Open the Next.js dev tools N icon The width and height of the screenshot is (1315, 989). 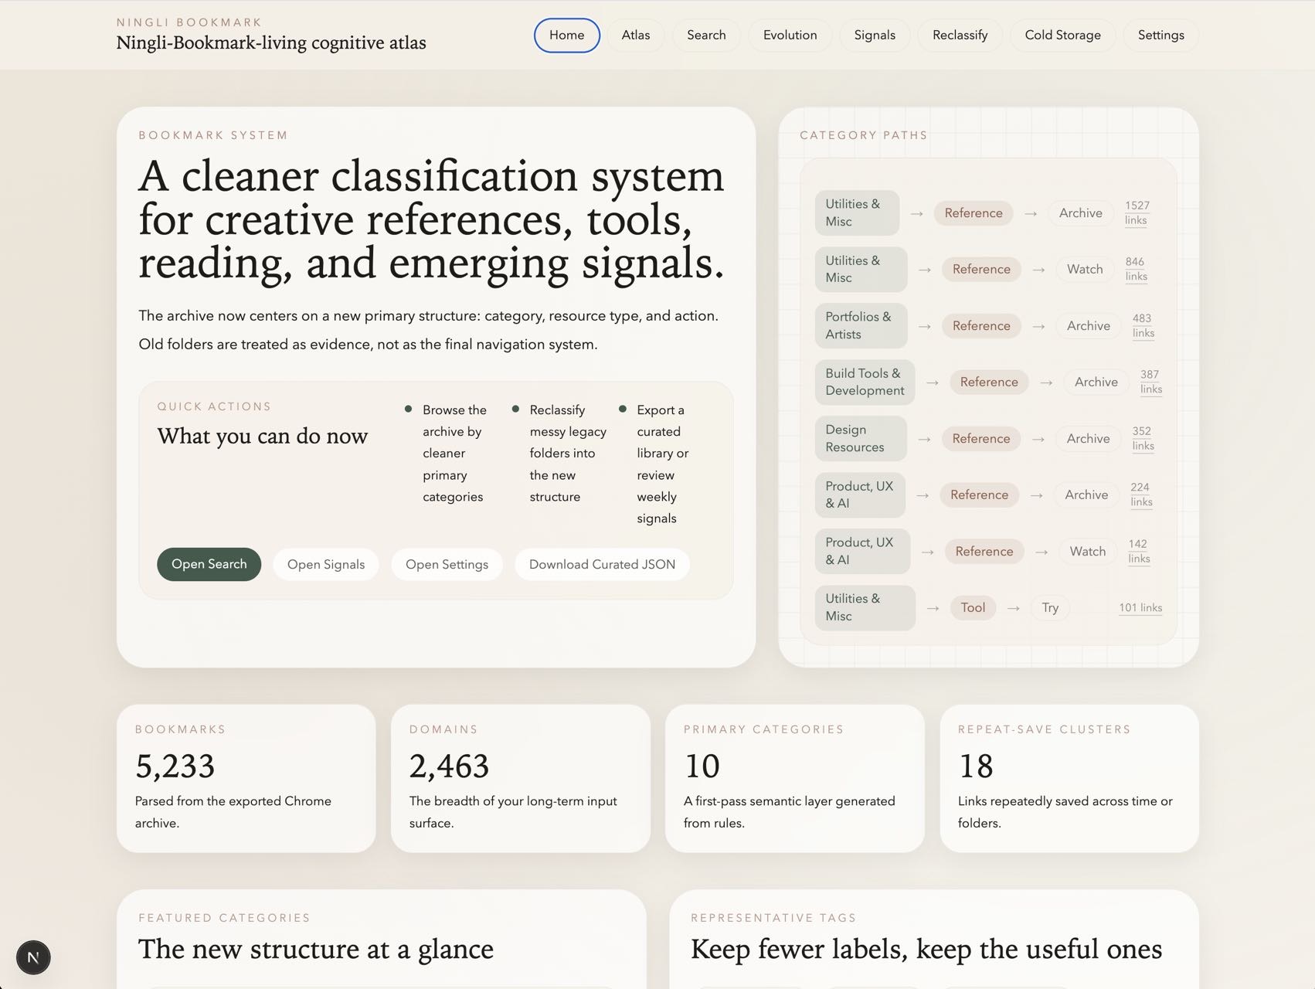[33, 957]
